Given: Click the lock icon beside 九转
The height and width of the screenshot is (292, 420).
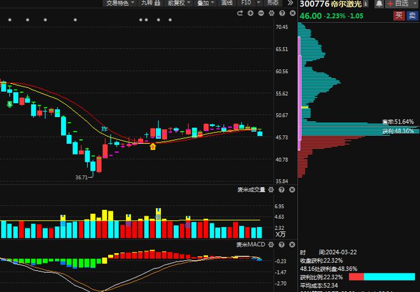Looking at the screenshot, I should 157,3.
